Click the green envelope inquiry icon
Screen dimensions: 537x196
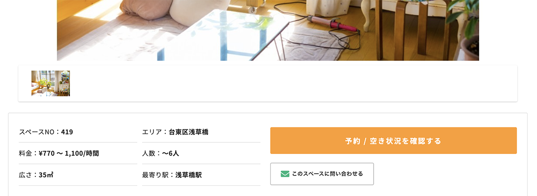[x=285, y=174]
